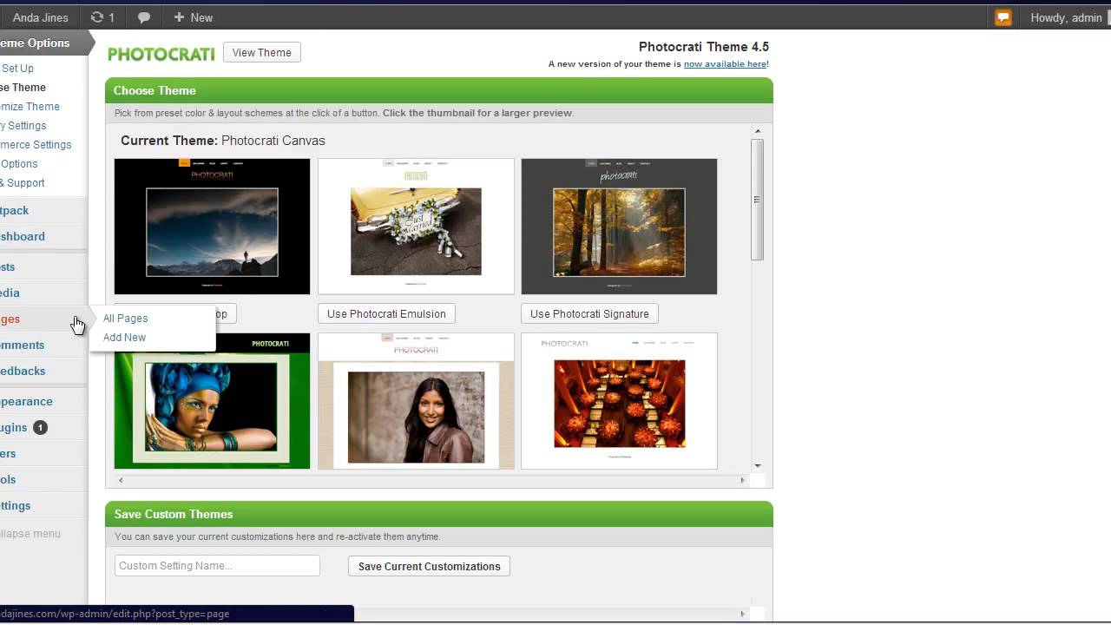
Task: Open the Customize Theme submenu link
Action: [30, 107]
